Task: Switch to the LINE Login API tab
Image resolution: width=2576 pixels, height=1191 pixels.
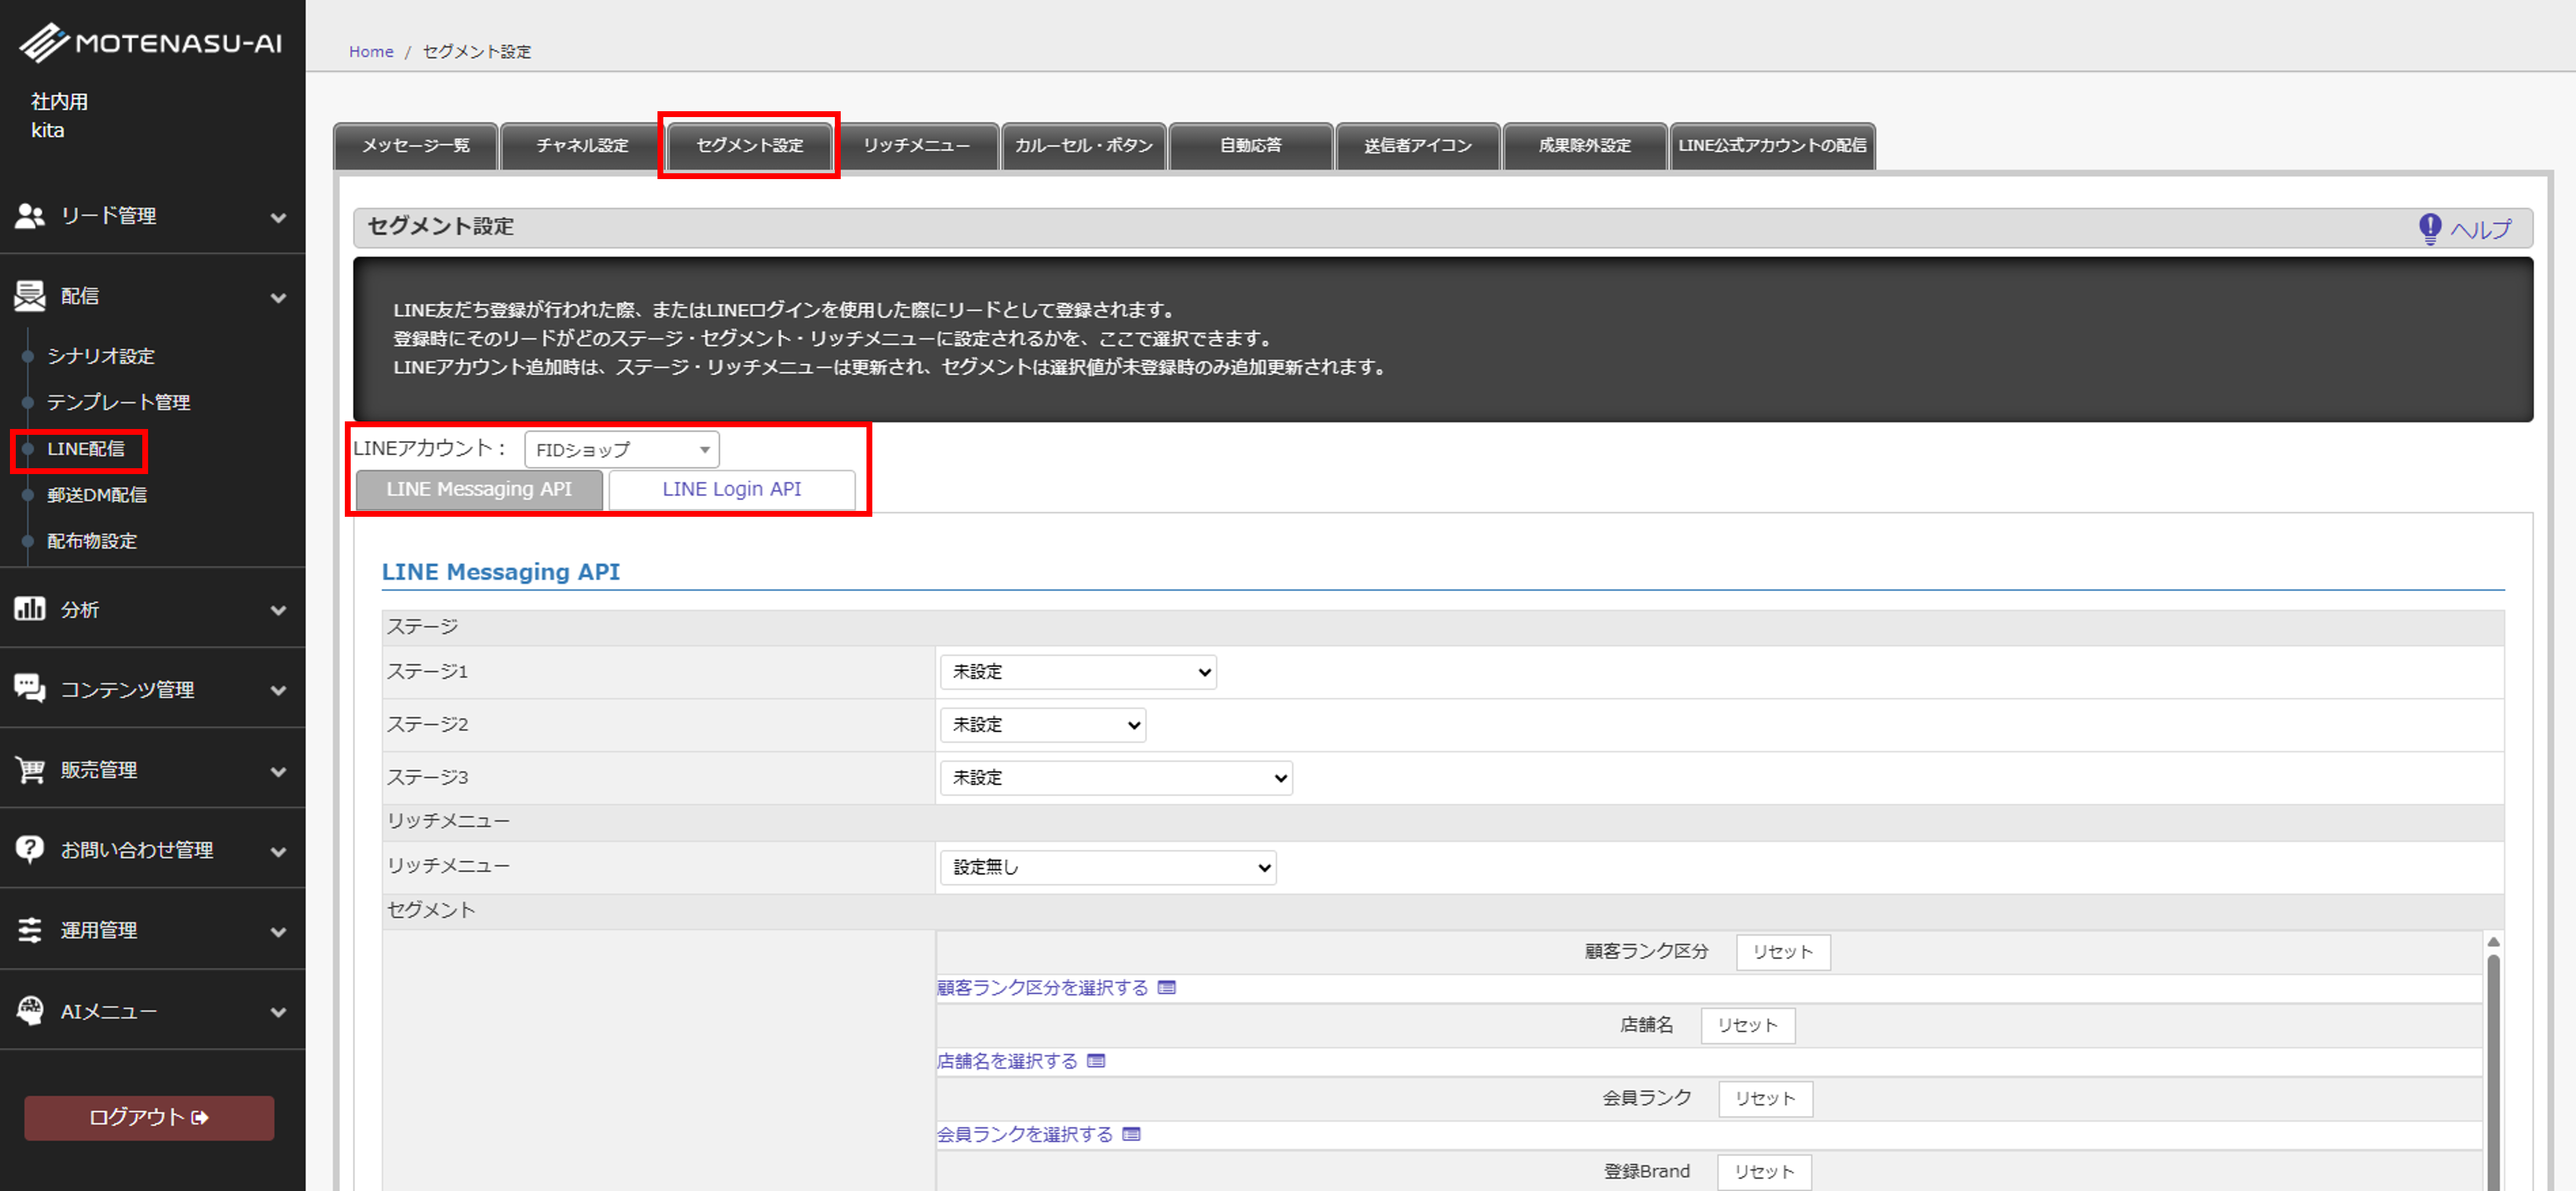Action: coord(731,489)
